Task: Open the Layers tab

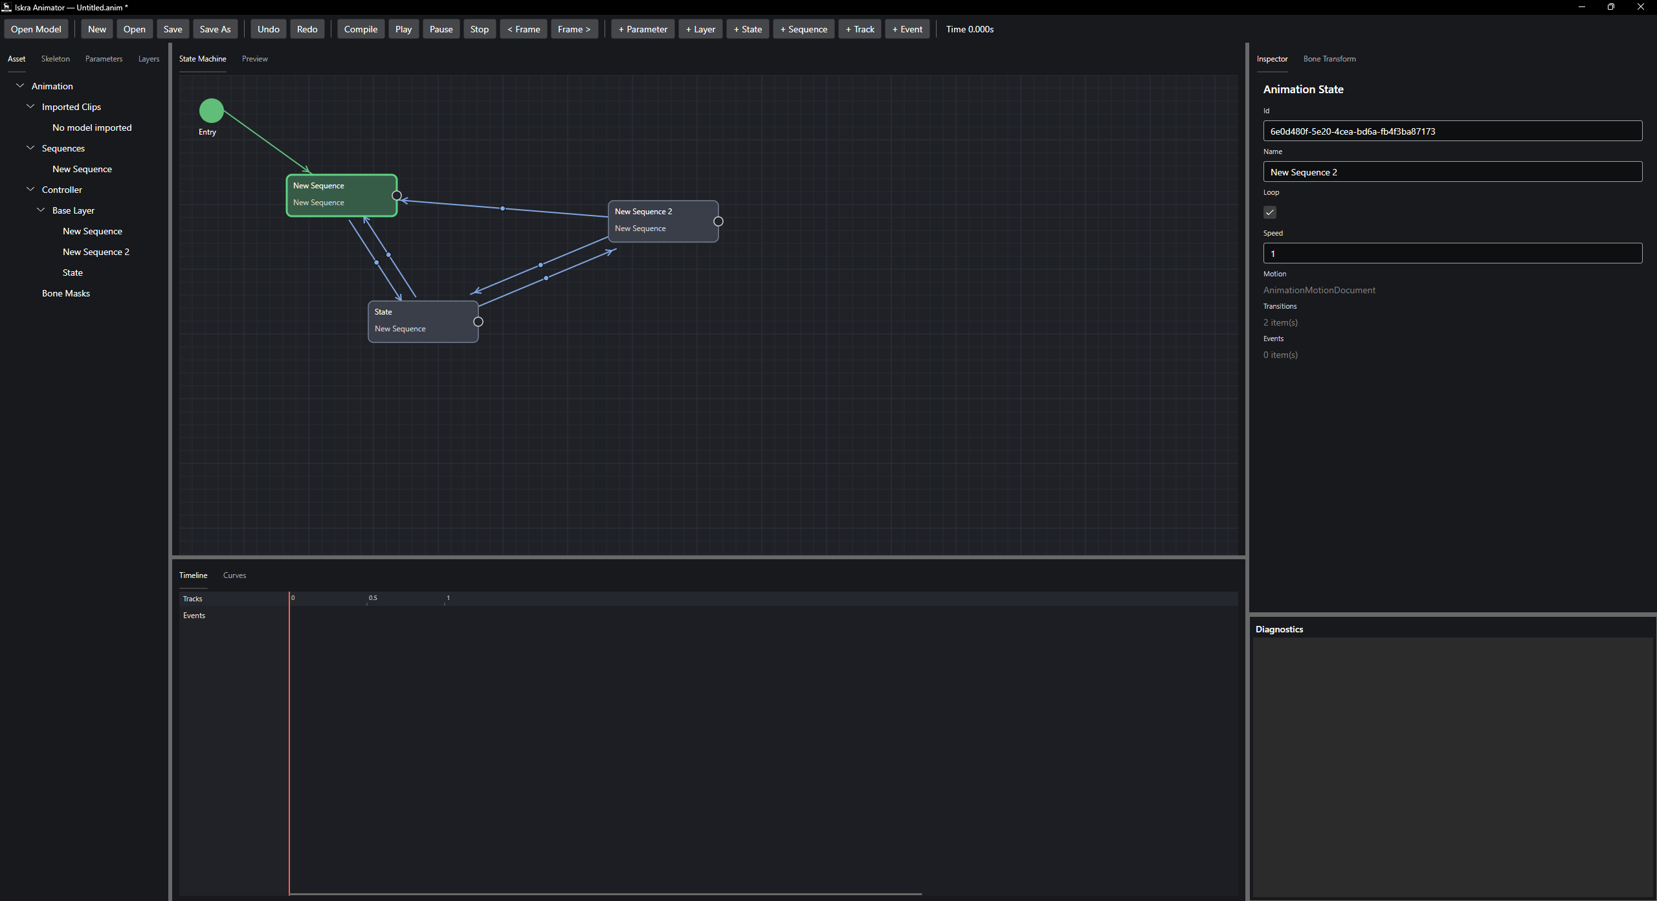Action: point(149,59)
